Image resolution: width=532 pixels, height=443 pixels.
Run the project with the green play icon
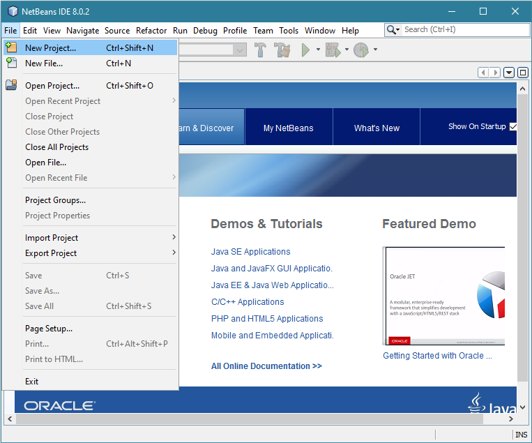click(x=305, y=50)
